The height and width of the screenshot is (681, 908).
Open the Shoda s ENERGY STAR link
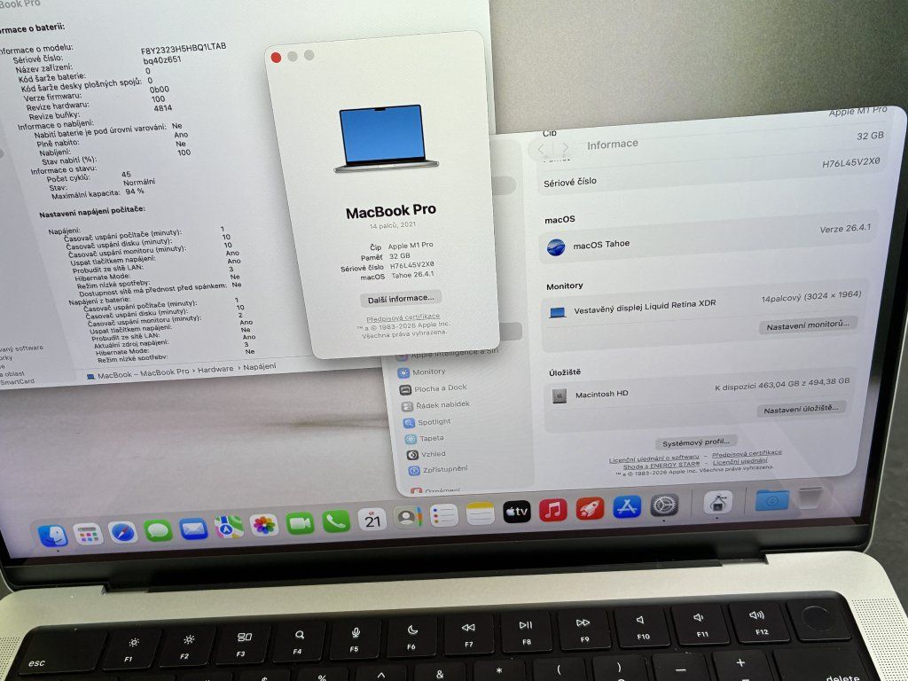point(661,465)
